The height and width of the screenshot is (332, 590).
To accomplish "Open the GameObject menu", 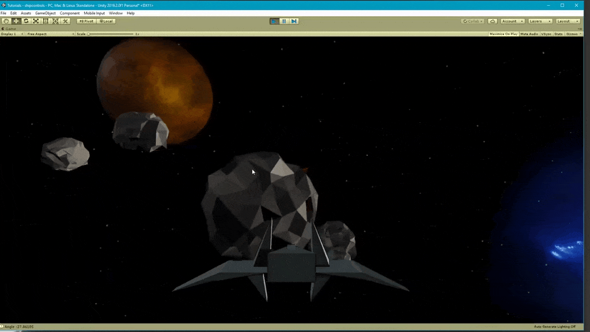I will pos(46,13).
